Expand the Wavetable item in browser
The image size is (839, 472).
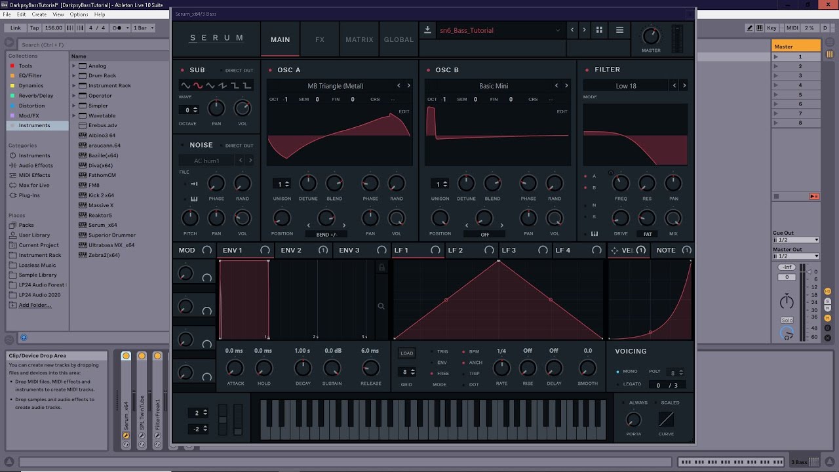point(74,115)
